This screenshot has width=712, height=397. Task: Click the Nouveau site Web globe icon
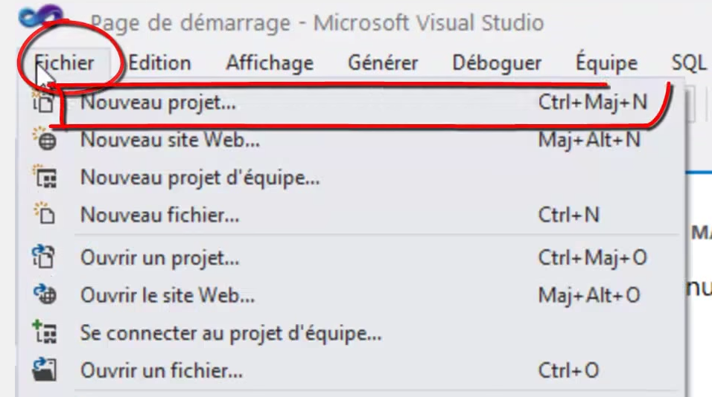(x=45, y=139)
